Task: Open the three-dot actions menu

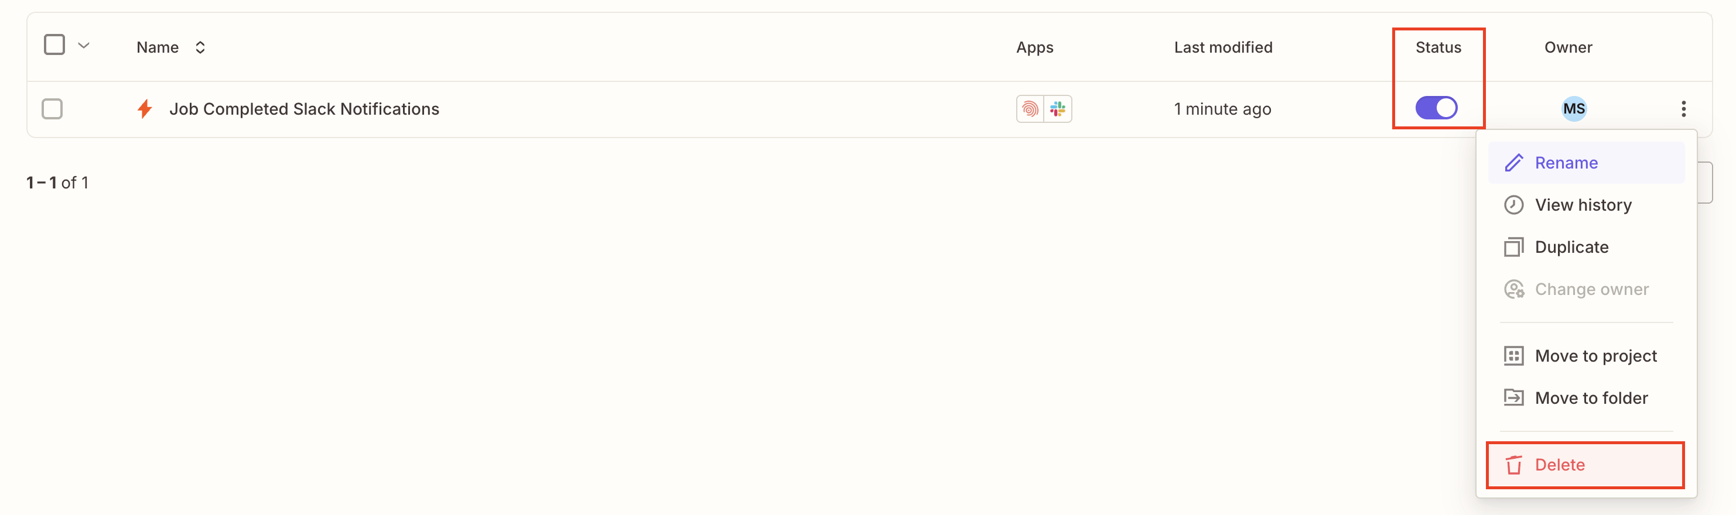Action: coord(1684,108)
